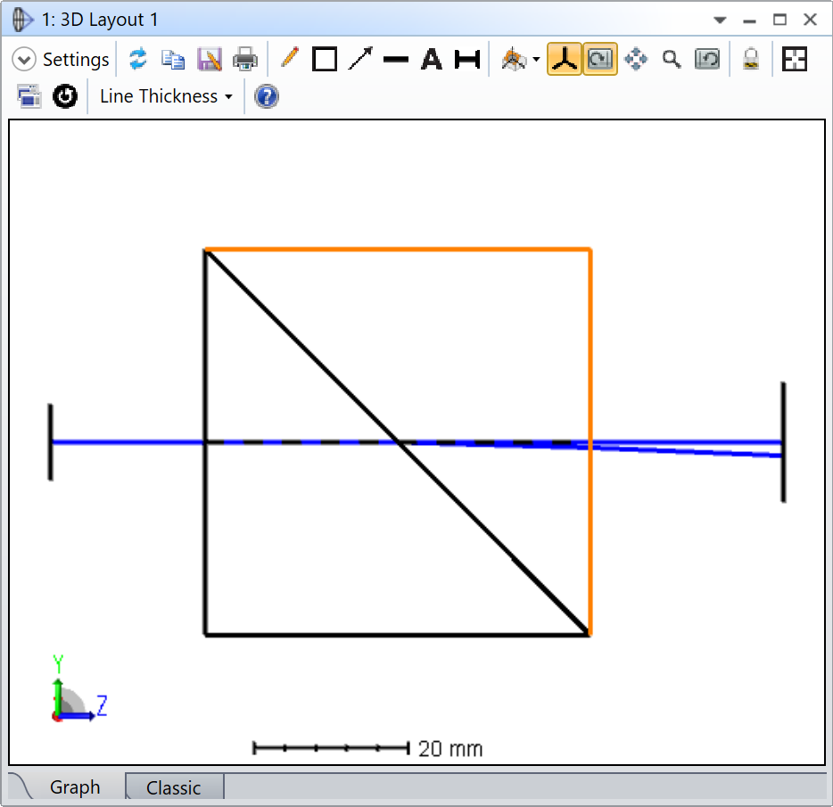Screen dimensions: 833x807
Task: Select the H-shaped measure distance tool
Action: click(x=467, y=60)
